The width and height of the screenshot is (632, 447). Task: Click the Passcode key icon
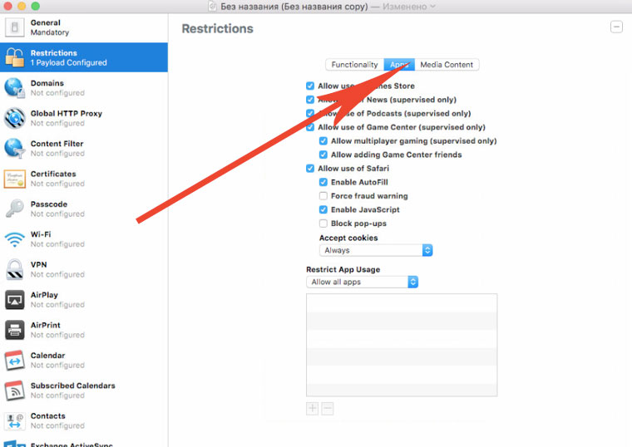15,209
